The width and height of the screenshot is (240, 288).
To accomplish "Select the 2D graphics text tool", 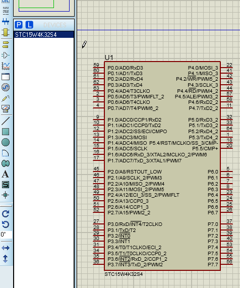I will [x=6, y=174].
